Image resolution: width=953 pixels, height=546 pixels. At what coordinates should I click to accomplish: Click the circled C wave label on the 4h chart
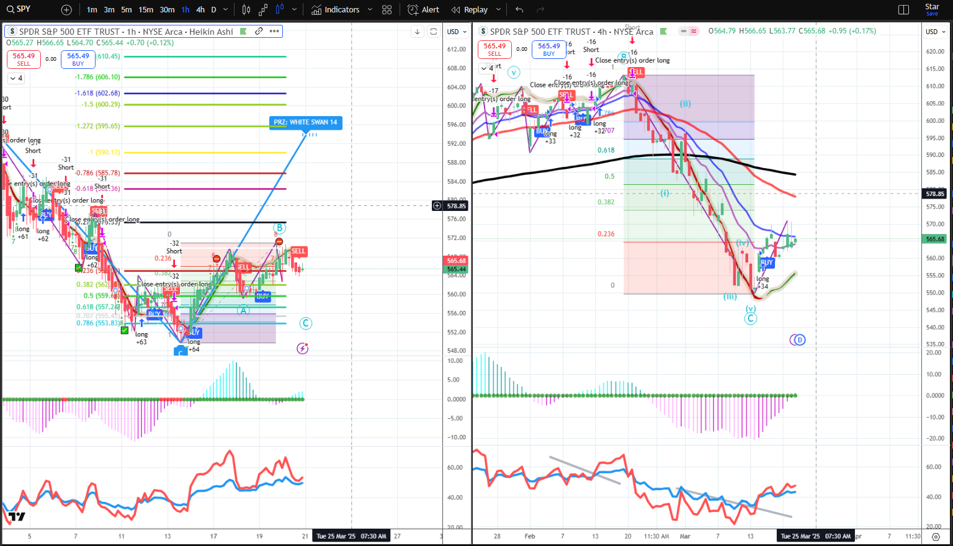pos(751,319)
